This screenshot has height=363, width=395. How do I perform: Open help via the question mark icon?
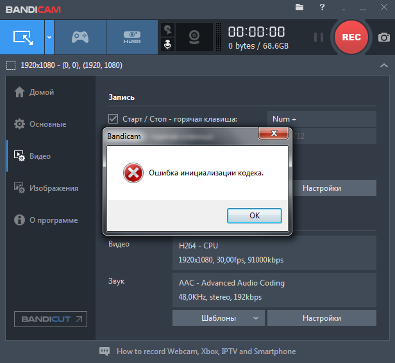pos(322,7)
